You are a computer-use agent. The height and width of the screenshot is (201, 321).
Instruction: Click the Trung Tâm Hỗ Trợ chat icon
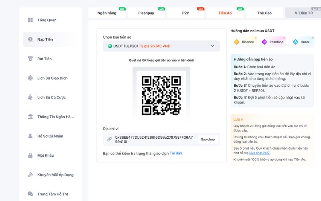tap(30, 194)
